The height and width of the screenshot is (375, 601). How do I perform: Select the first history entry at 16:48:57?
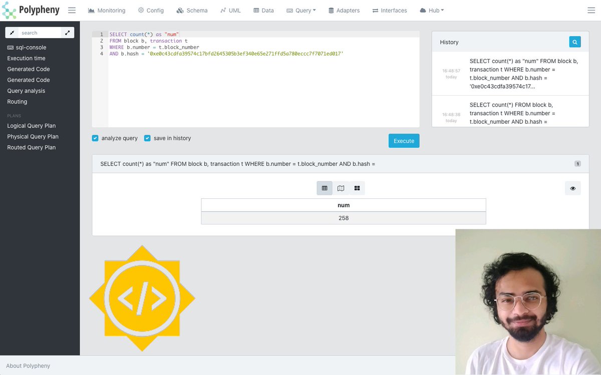point(510,74)
